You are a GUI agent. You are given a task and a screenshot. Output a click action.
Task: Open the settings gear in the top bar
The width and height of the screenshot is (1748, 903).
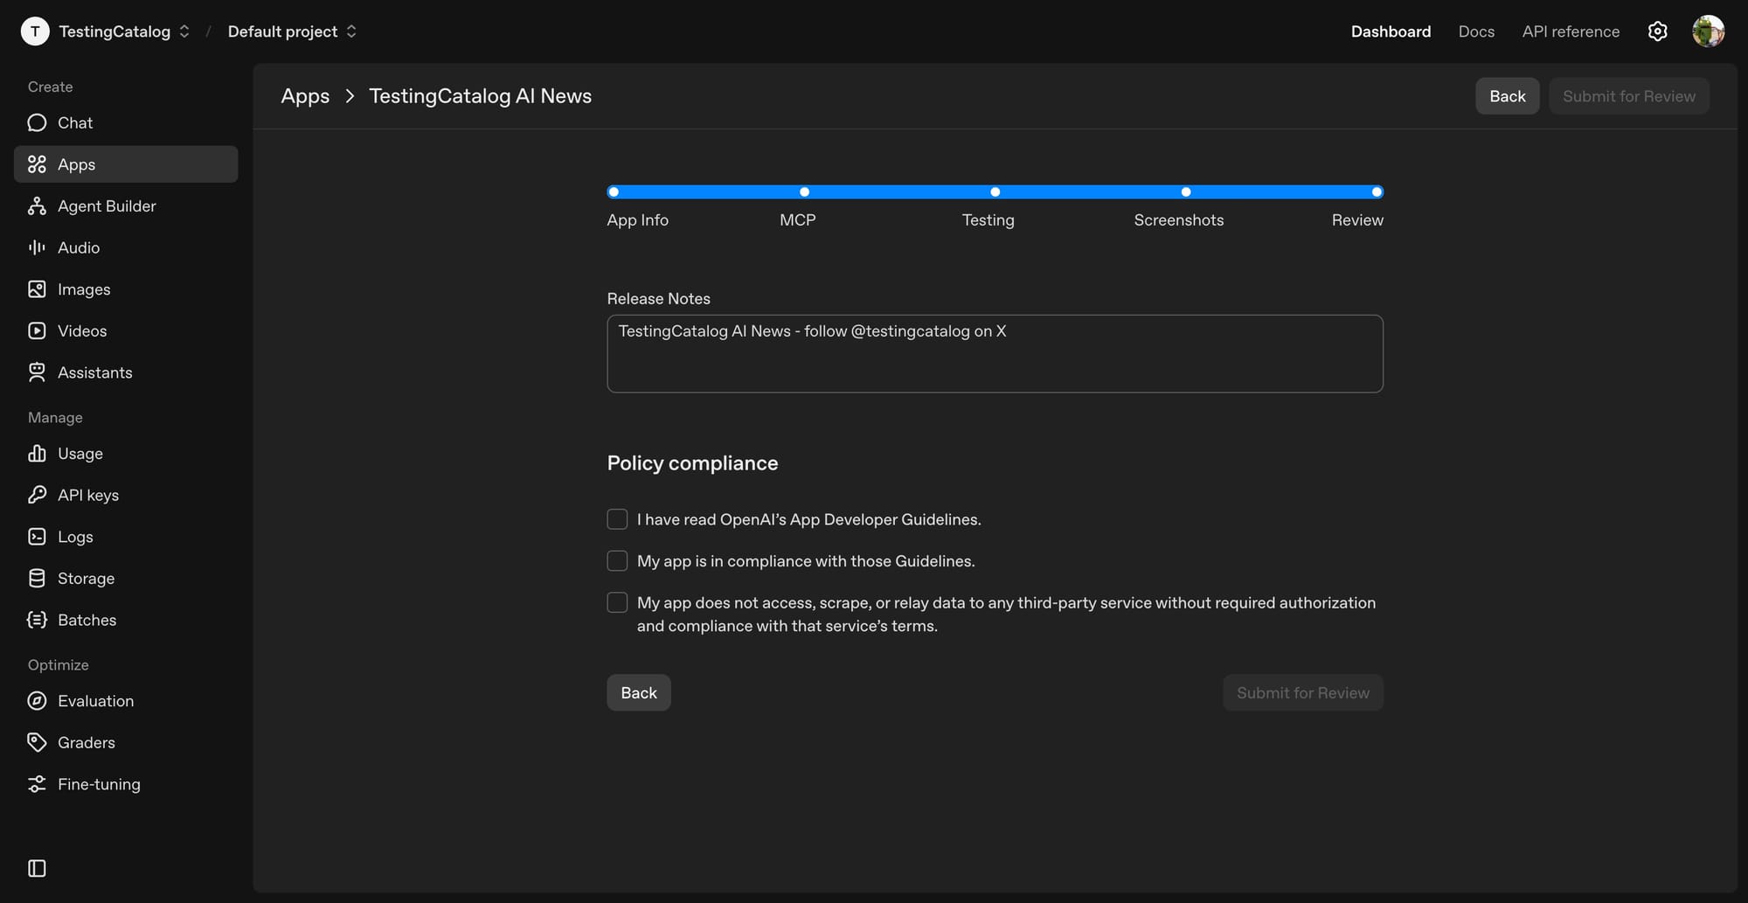pos(1657,31)
